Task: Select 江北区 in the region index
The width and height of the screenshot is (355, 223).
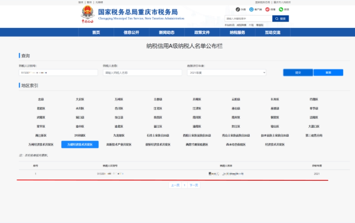Action: coord(158,108)
